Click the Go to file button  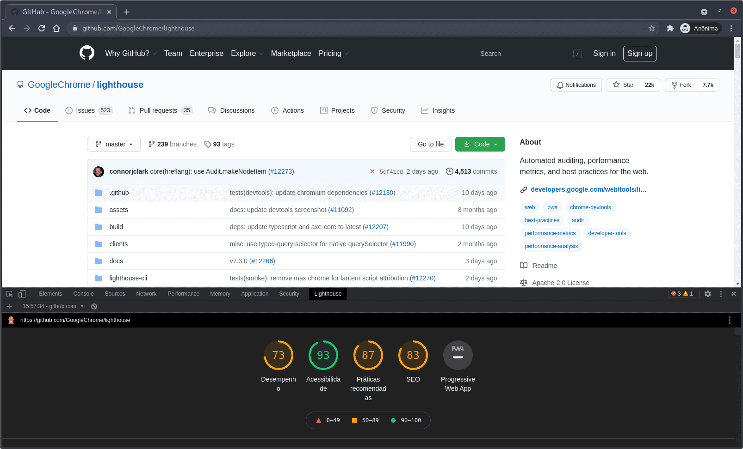coord(431,144)
